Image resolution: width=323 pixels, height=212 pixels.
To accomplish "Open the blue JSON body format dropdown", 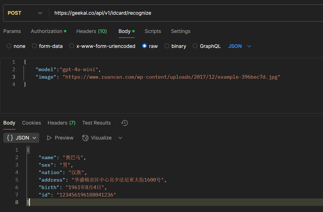I will (239, 46).
